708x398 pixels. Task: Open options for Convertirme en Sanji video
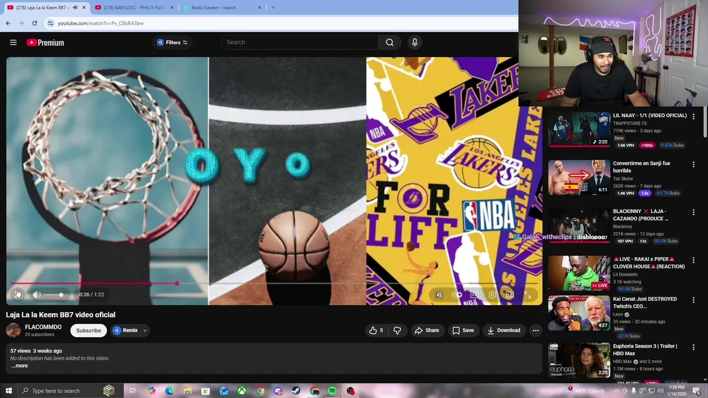click(x=694, y=165)
